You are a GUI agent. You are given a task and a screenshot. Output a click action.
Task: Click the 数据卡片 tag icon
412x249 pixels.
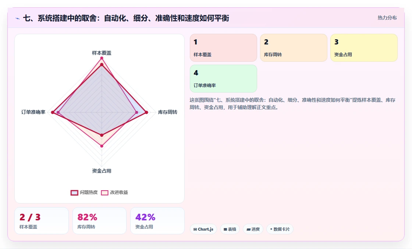271,229
